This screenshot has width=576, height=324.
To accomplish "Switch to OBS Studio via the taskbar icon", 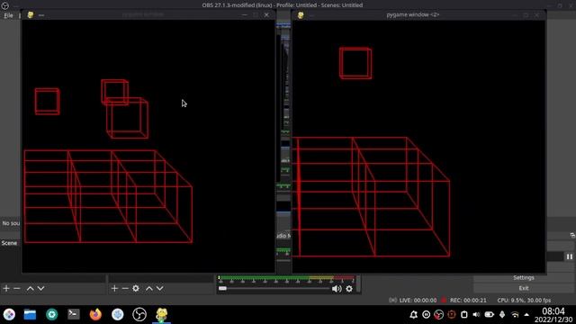I will tap(139, 314).
